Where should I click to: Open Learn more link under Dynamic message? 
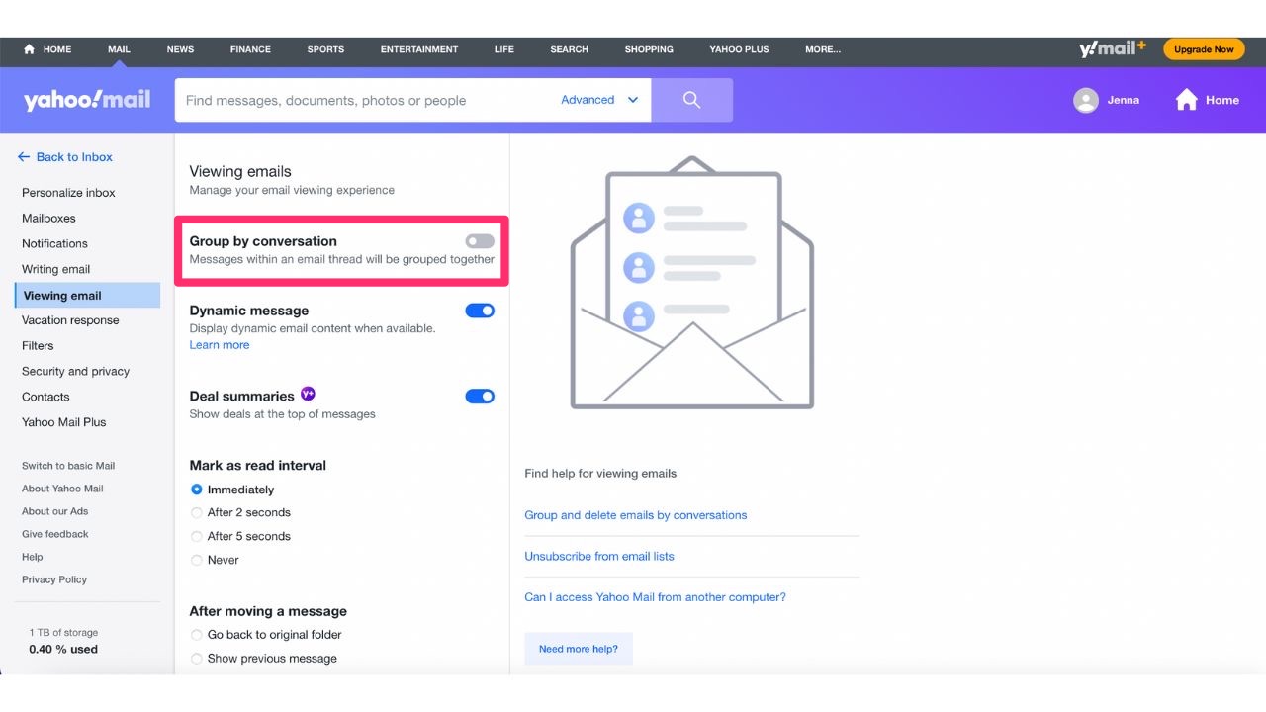pos(220,345)
